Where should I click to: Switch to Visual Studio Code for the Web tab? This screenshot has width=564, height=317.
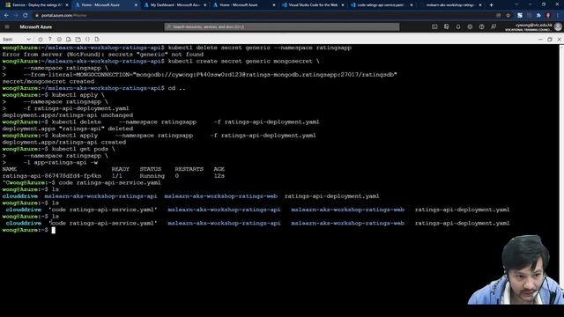click(x=313, y=5)
